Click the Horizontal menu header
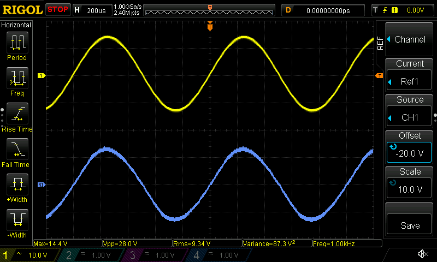The width and height of the screenshot is (437, 262). [x=16, y=25]
